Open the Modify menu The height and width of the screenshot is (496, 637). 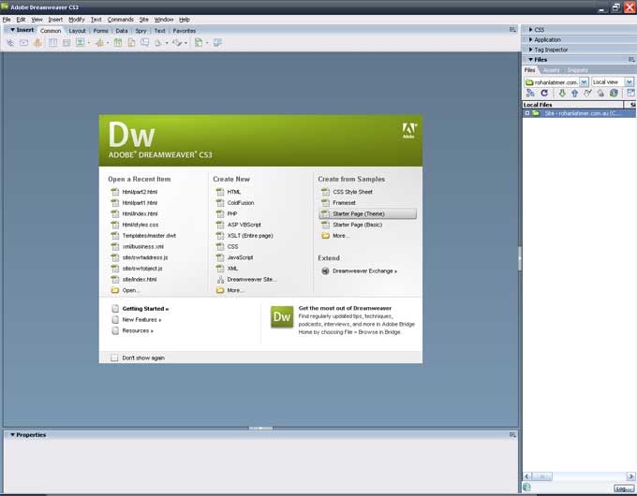[x=77, y=20]
